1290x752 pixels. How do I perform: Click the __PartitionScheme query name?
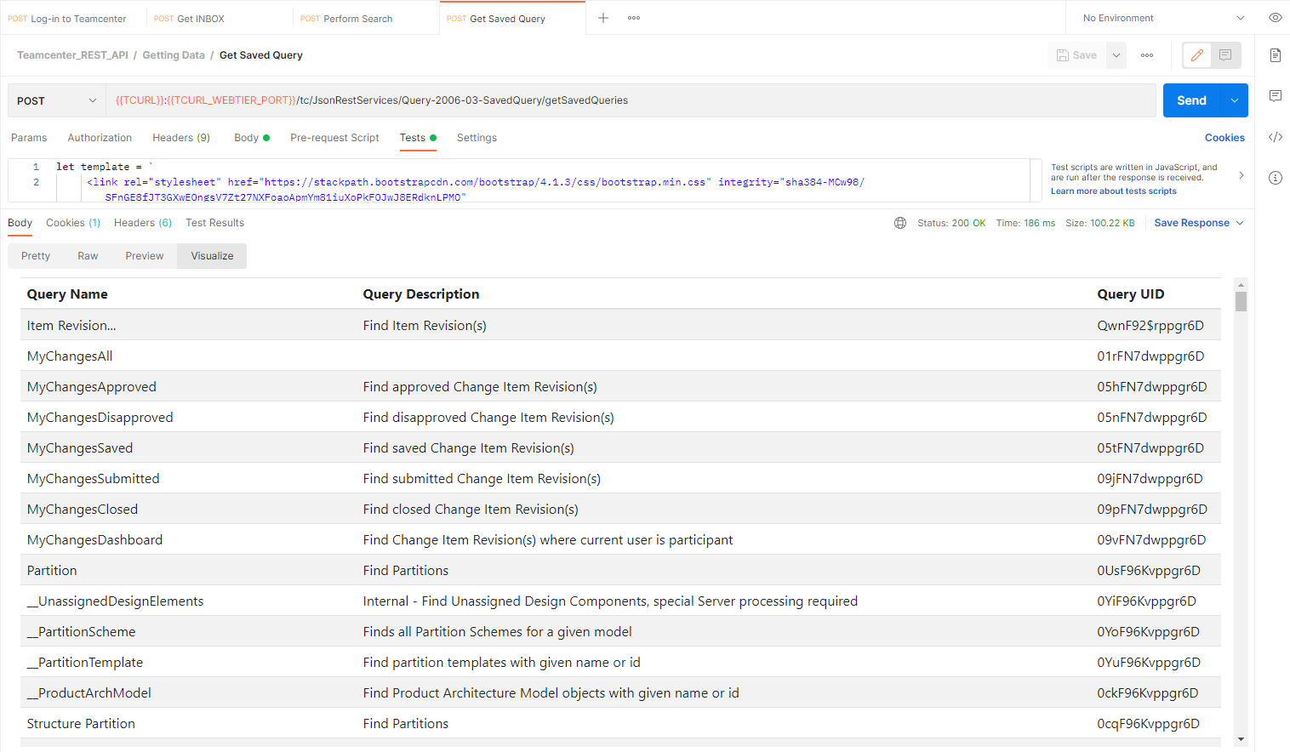[x=81, y=632]
